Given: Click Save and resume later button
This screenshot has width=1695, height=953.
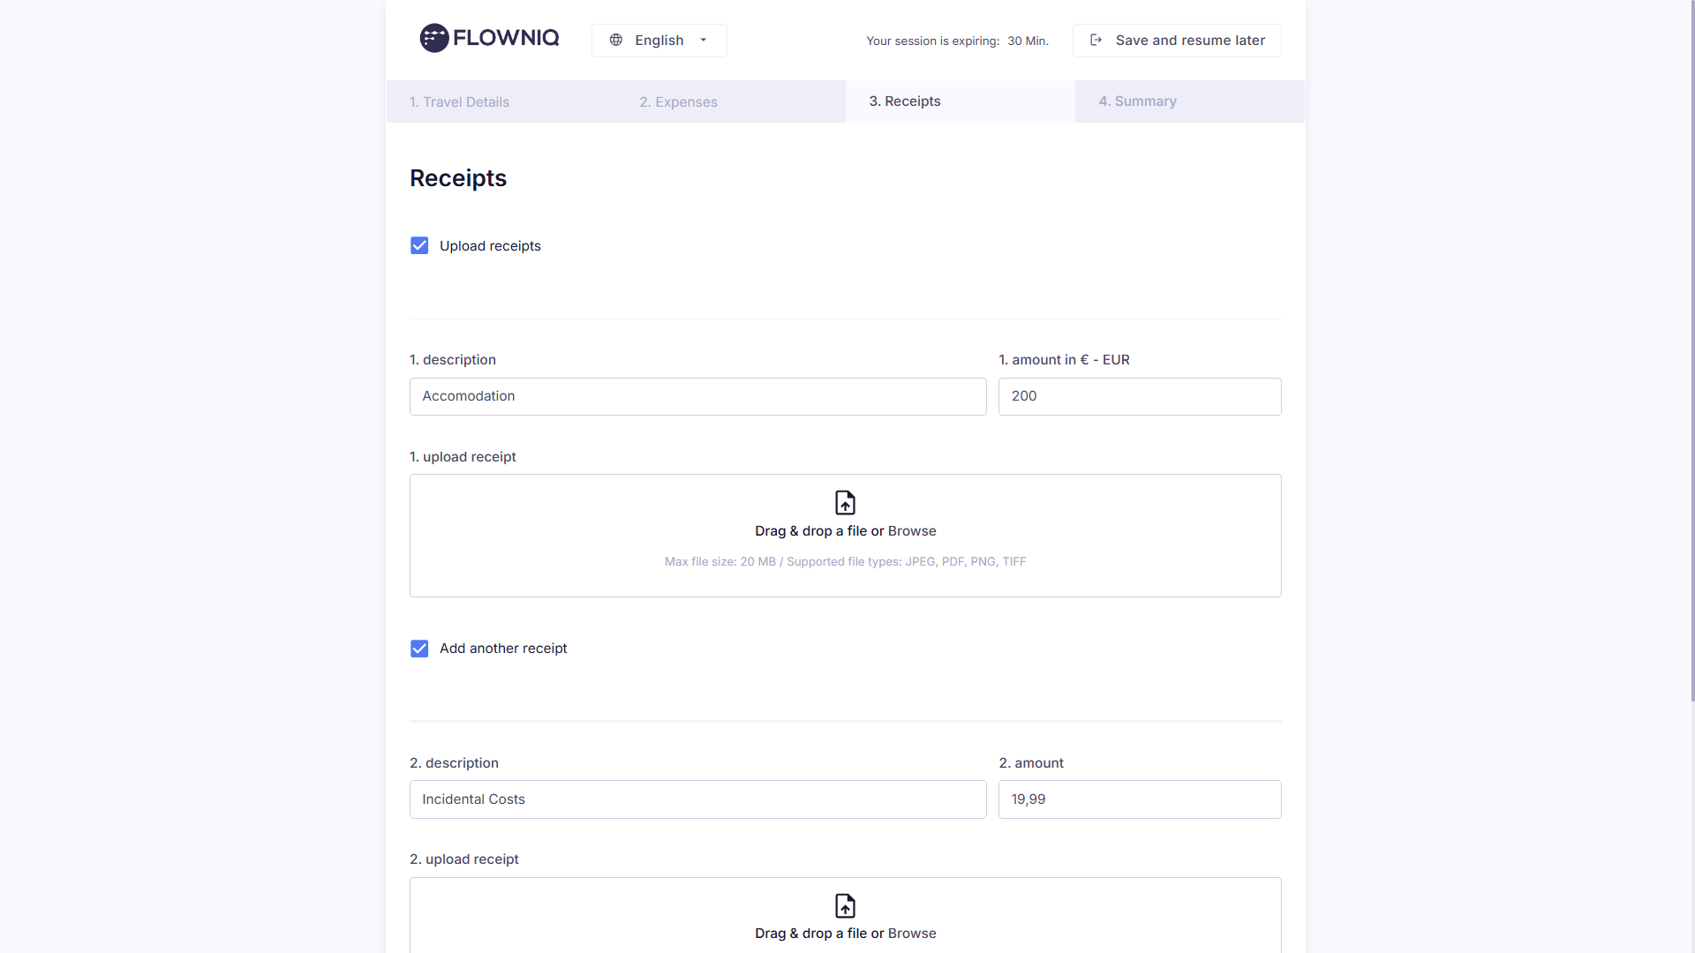Looking at the screenshot, I should [1177, 41].
